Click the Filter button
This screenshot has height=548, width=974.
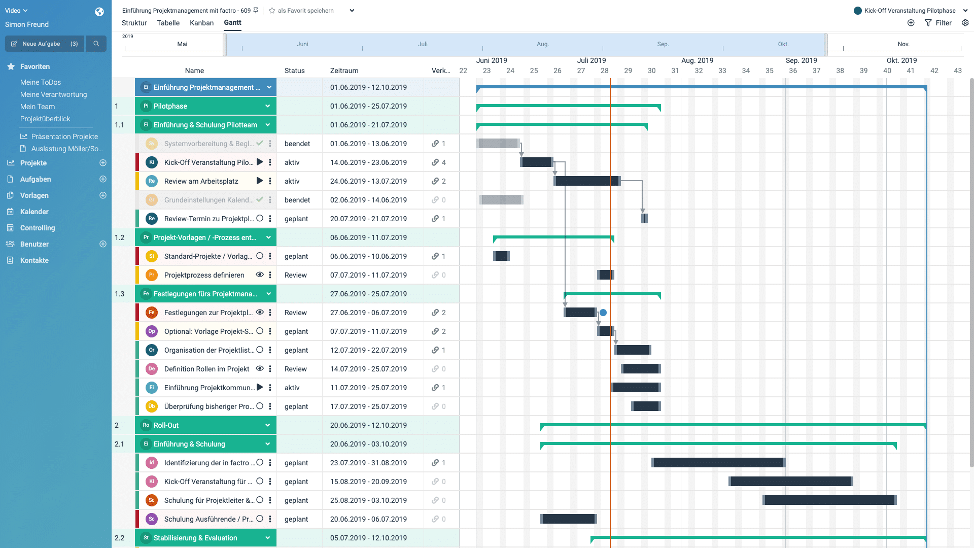click(x=938, y=23)
